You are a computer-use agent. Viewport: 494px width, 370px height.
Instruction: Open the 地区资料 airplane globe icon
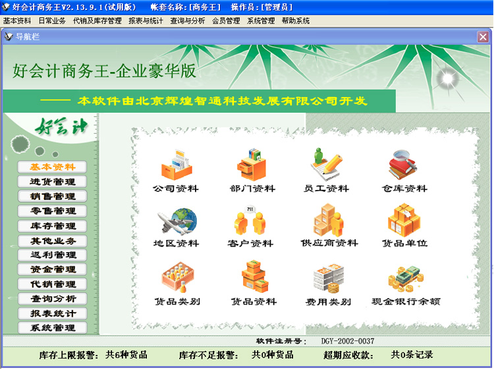pyautogui.click(x=177, y=222)
